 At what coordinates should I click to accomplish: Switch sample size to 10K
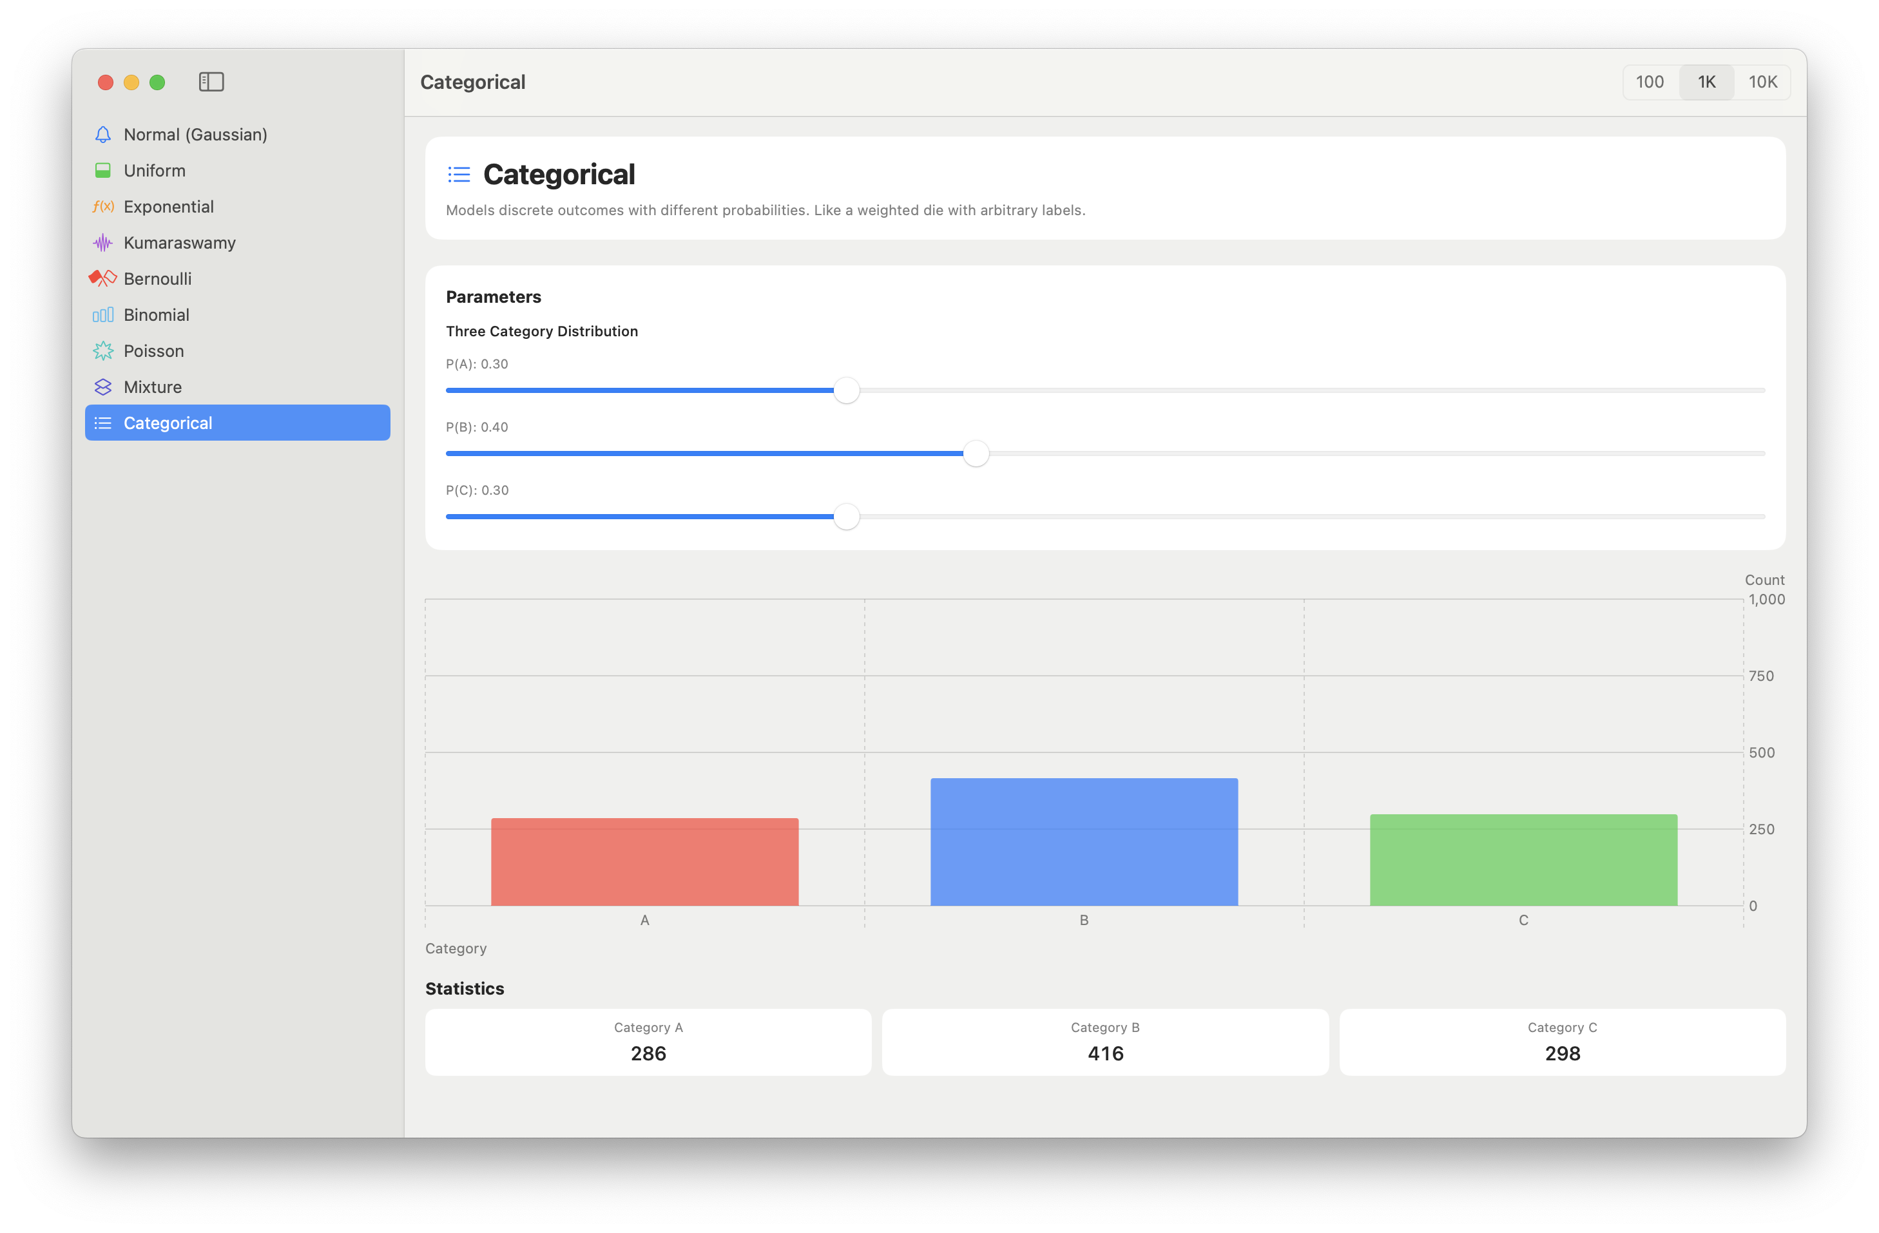tap(1762, 82)
